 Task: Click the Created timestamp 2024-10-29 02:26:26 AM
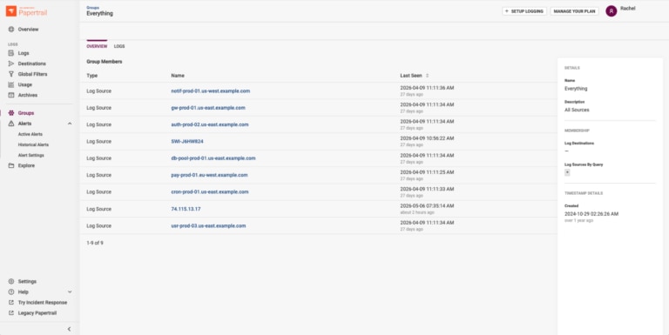coord(591,214)
